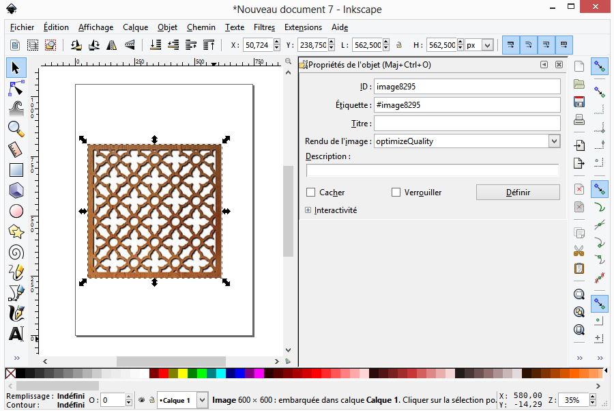Screen dimensions: 614x411
Task: Check the Verrouiller checkbox
Action: point(396,192)
